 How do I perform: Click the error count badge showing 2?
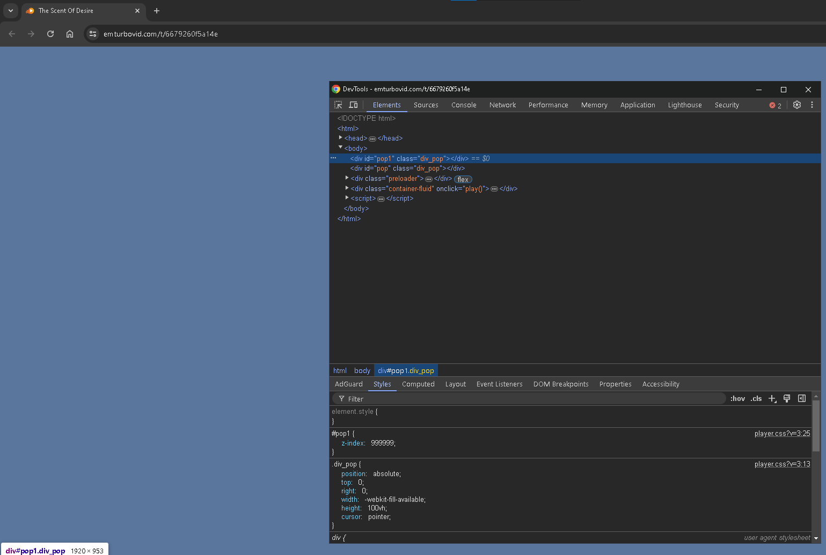pos(775,105)
